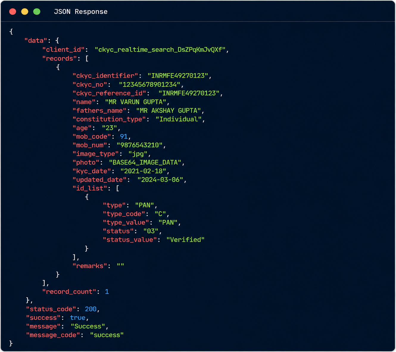Select the value "9876543210"
396x352 pixels.
[140, 145]
